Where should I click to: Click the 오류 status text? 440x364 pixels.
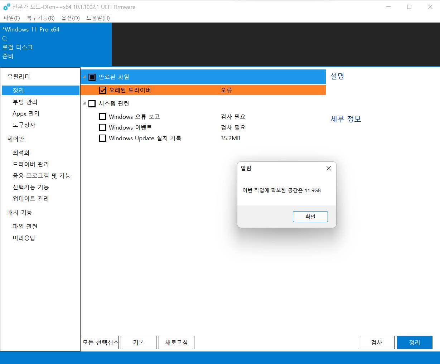226,90
